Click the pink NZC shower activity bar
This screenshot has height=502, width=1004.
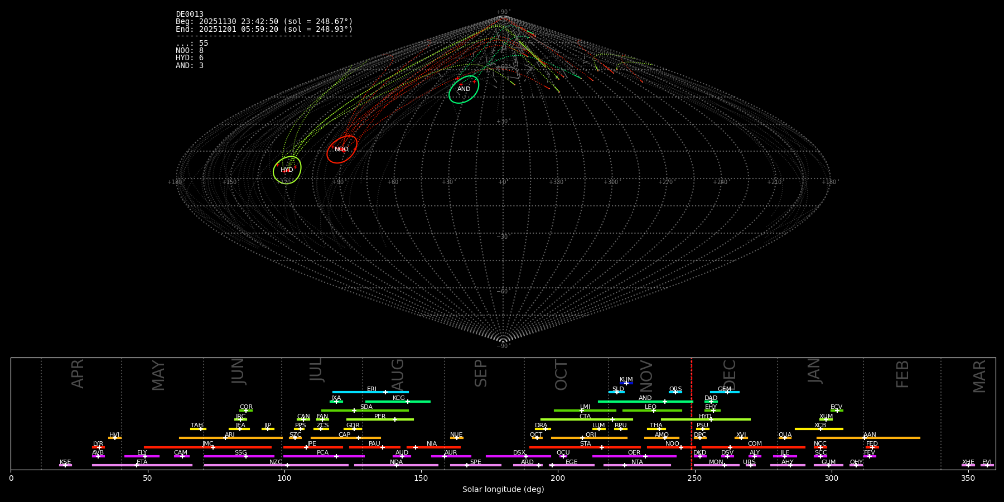(276, 465)
